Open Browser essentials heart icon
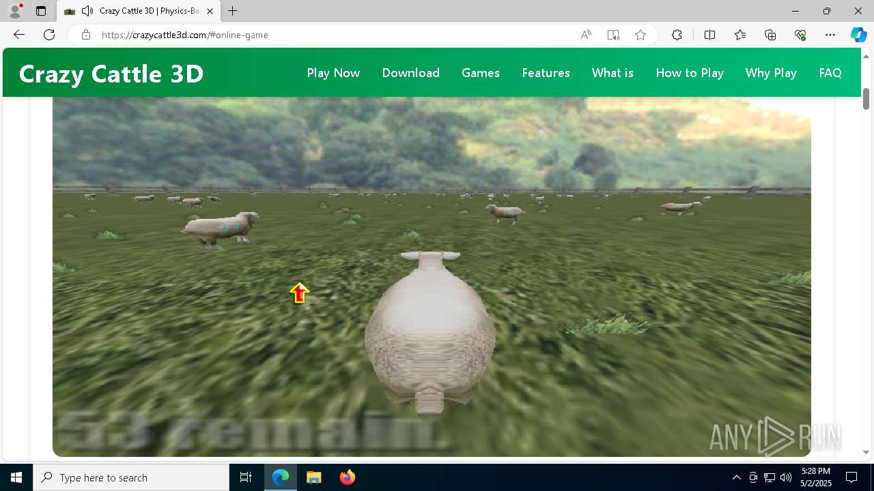The width and height of the screenshot is (874, 491). point(800,35)
